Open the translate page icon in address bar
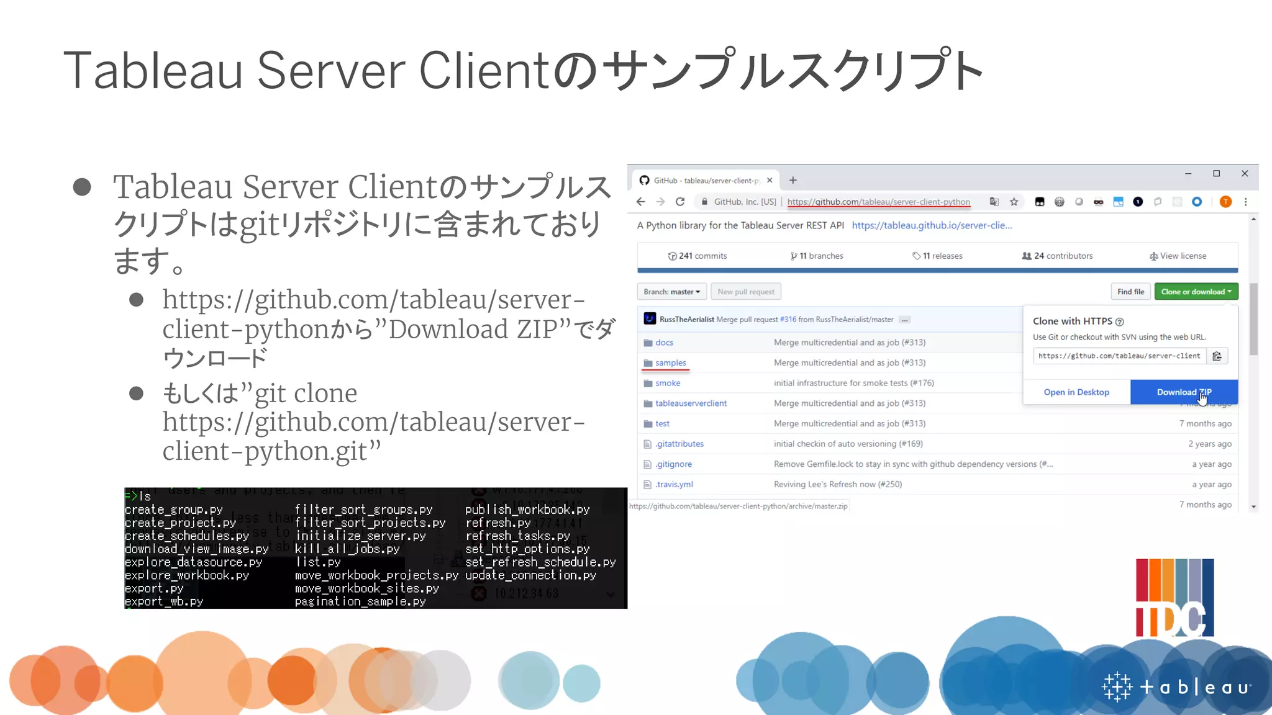 (994, 202)
